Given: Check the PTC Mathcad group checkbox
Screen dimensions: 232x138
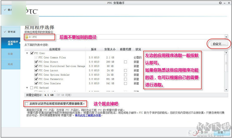Looking at the screenshot, I should [32, 88].
